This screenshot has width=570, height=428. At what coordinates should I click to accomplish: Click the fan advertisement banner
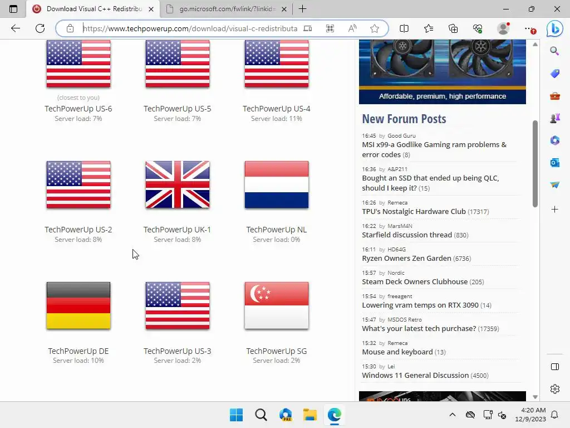[x=443, y=72]
